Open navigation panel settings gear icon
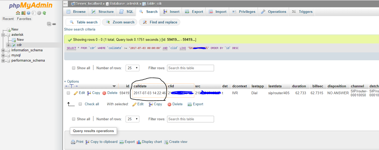The width and height of the screenshot is (379, 150). pyautogui.click(x=39, y=13)
